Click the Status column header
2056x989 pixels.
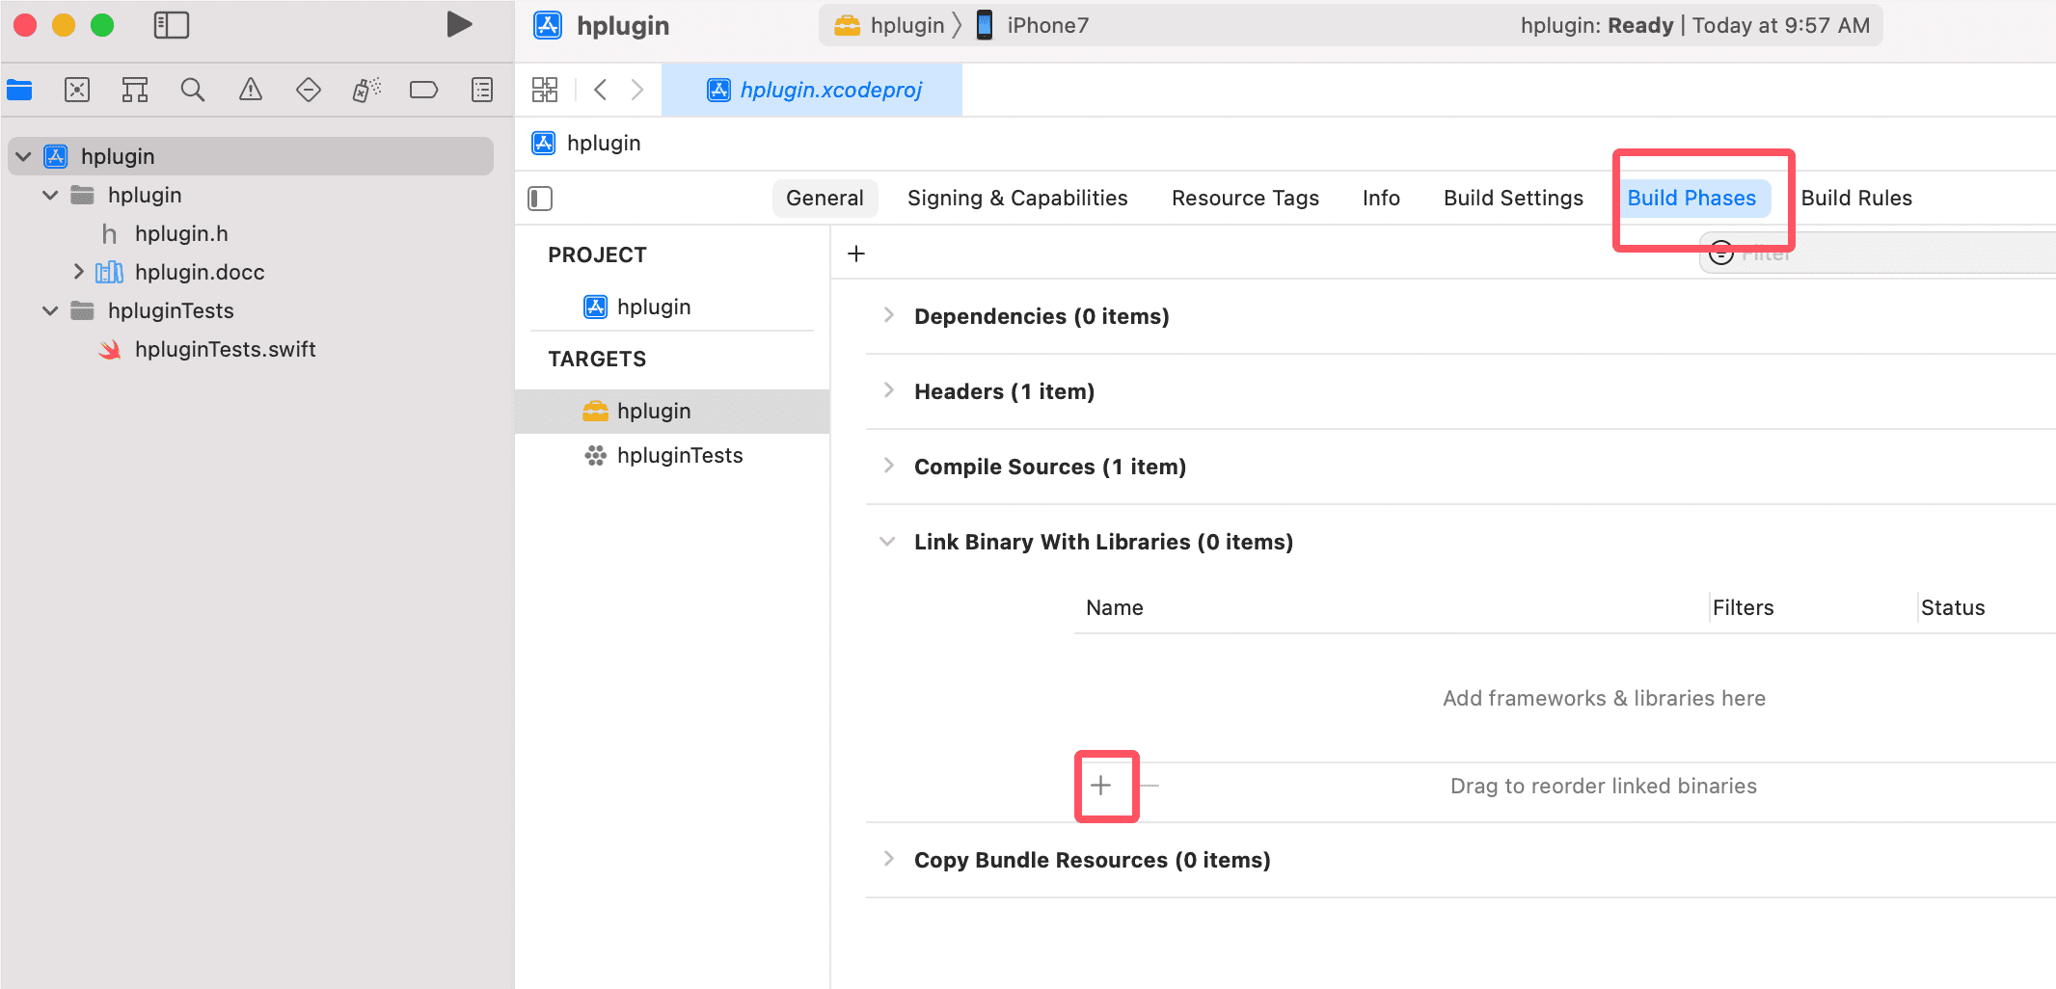(x=1953, y=607)
